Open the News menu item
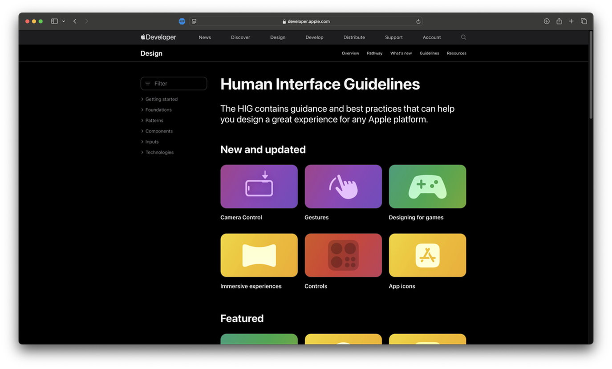Image resolution: width=612 pixels, height=369 pixels. tap(205, 37)
